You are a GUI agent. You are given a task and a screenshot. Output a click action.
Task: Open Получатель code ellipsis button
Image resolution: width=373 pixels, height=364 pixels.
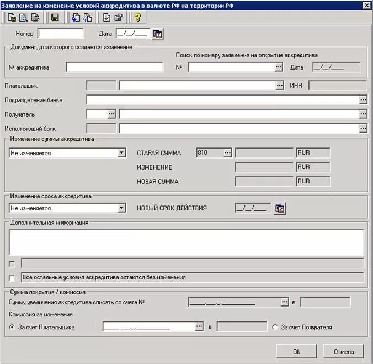pyautogui.click(x=111, y=114)
